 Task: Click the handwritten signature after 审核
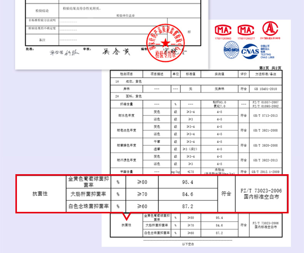point(116,52)
